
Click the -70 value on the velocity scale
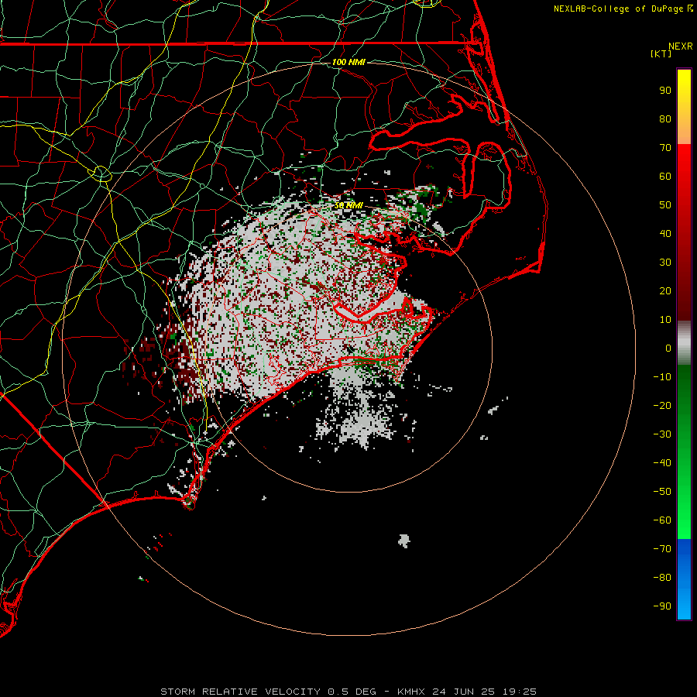662,549
